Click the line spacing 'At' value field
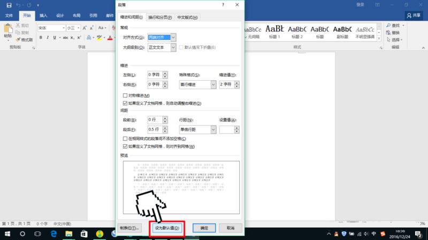428x240 pixels. pos(227,129)
